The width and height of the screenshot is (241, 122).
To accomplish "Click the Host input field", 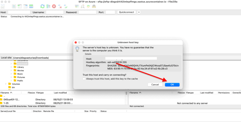I will click(19, 12).
